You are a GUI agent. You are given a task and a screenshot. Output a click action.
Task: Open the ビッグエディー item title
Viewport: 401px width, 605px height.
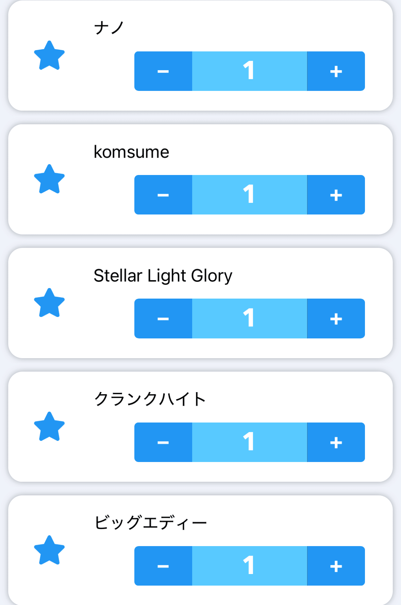150,523
